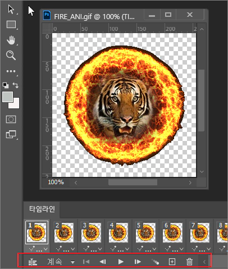
Task: Click the Photoshop document icon in title
Action: pyautogui.click(x=47, y=16)
